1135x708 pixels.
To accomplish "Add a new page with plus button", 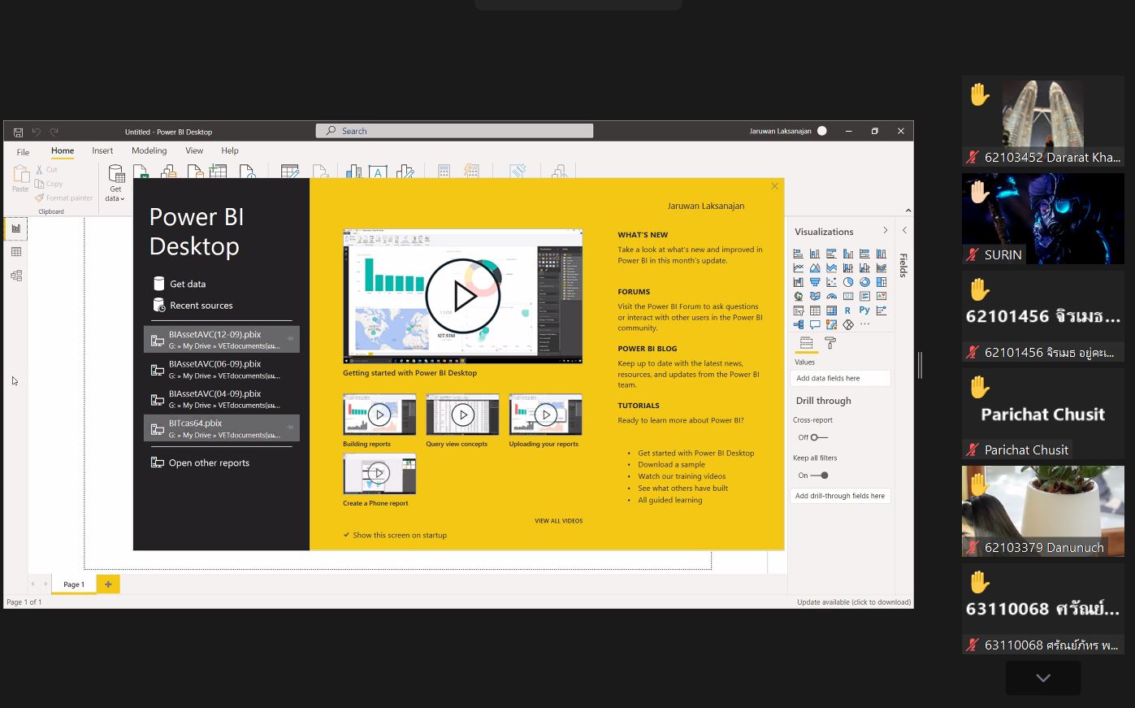I will point(108,584).
